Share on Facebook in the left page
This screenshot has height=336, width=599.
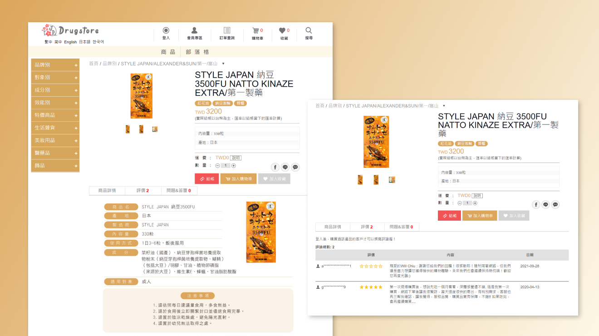click(x=275, y=167)
